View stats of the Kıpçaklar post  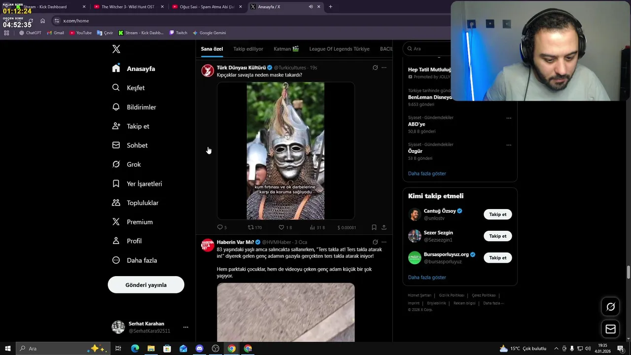click(x=317, y=227)
